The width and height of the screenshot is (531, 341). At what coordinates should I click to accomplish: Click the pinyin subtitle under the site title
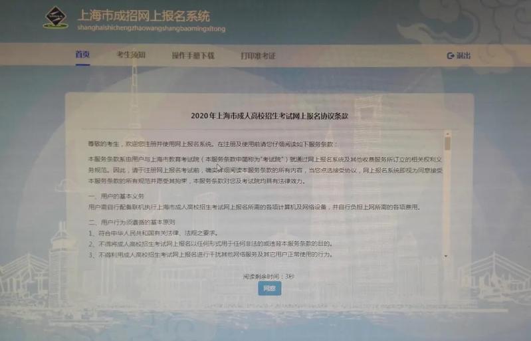[x=152, y=29]
